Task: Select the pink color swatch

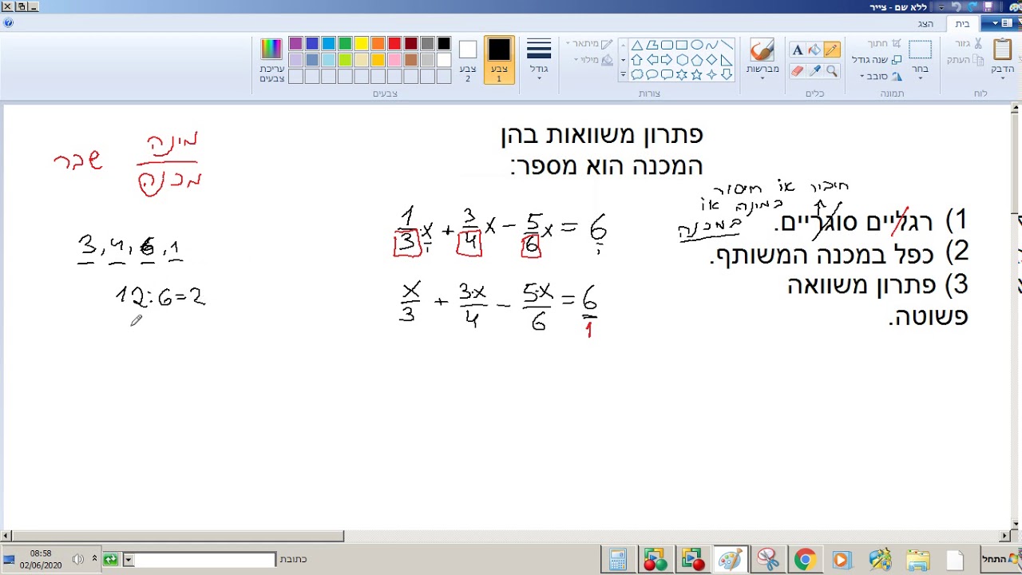Action: coord(394,60)
